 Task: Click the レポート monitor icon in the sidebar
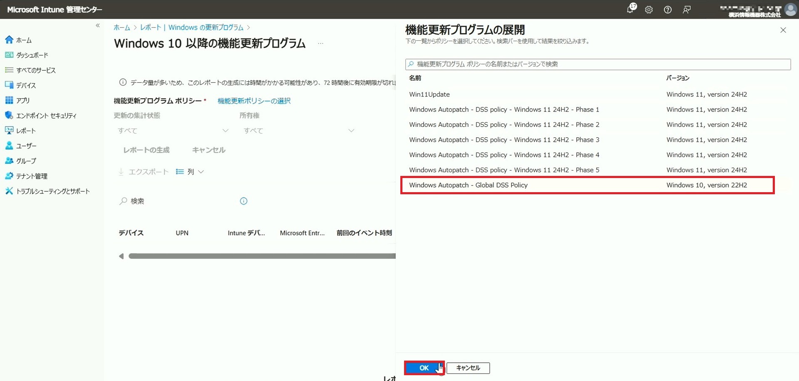[x=9, y=130]
